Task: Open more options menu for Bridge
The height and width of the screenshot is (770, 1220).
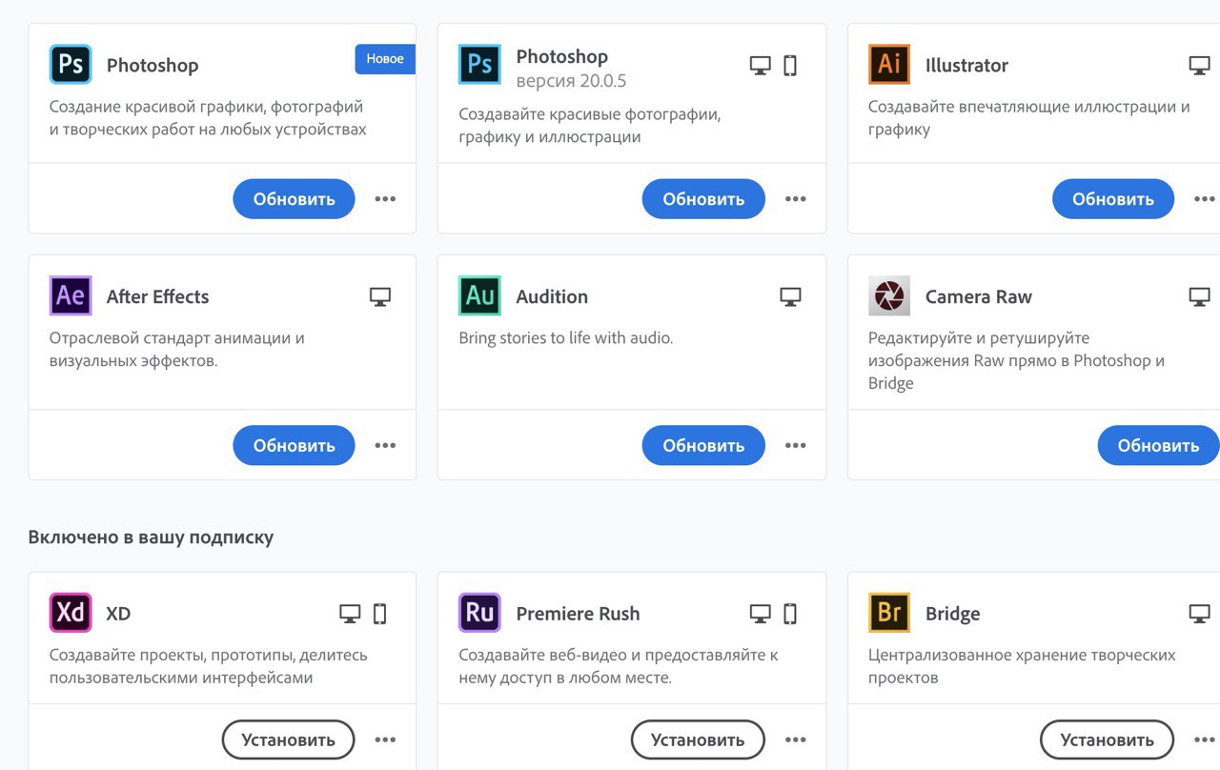Action: coord(1205,740)
